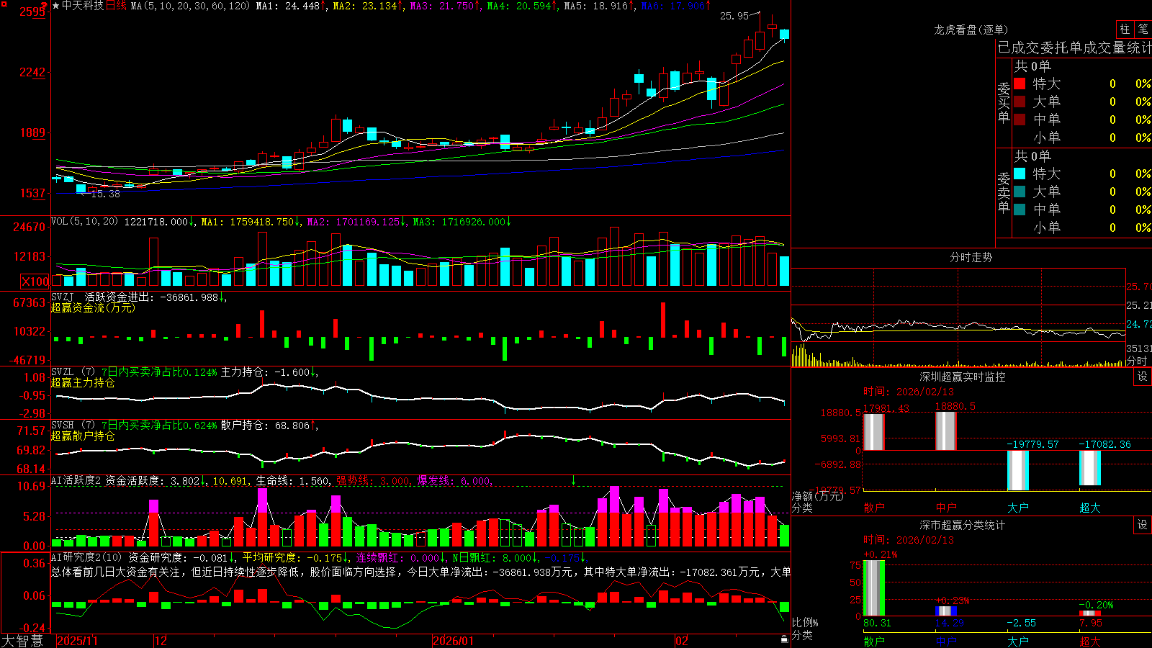Viewport: 1152px width, 648px height.
Task: Click the 时间: 2026/02/13 in 实时监控 panel
Action: click(x=909, y=392)
